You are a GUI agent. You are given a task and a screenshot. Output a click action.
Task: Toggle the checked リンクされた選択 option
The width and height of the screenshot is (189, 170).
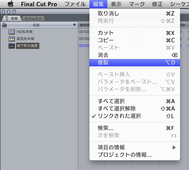coord(135,116)
